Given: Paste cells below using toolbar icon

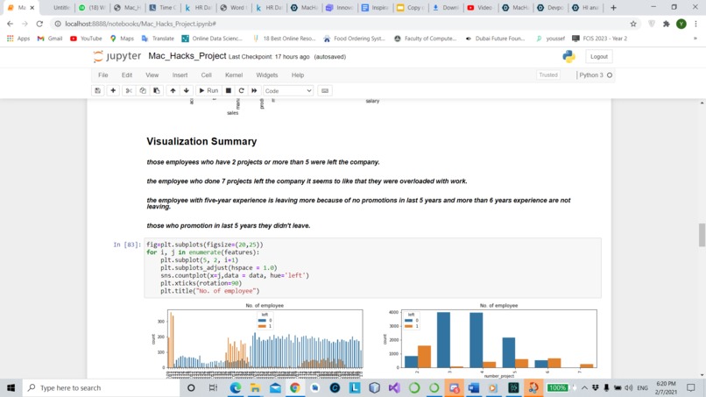Looking at the screenshot, I should 157,90.
